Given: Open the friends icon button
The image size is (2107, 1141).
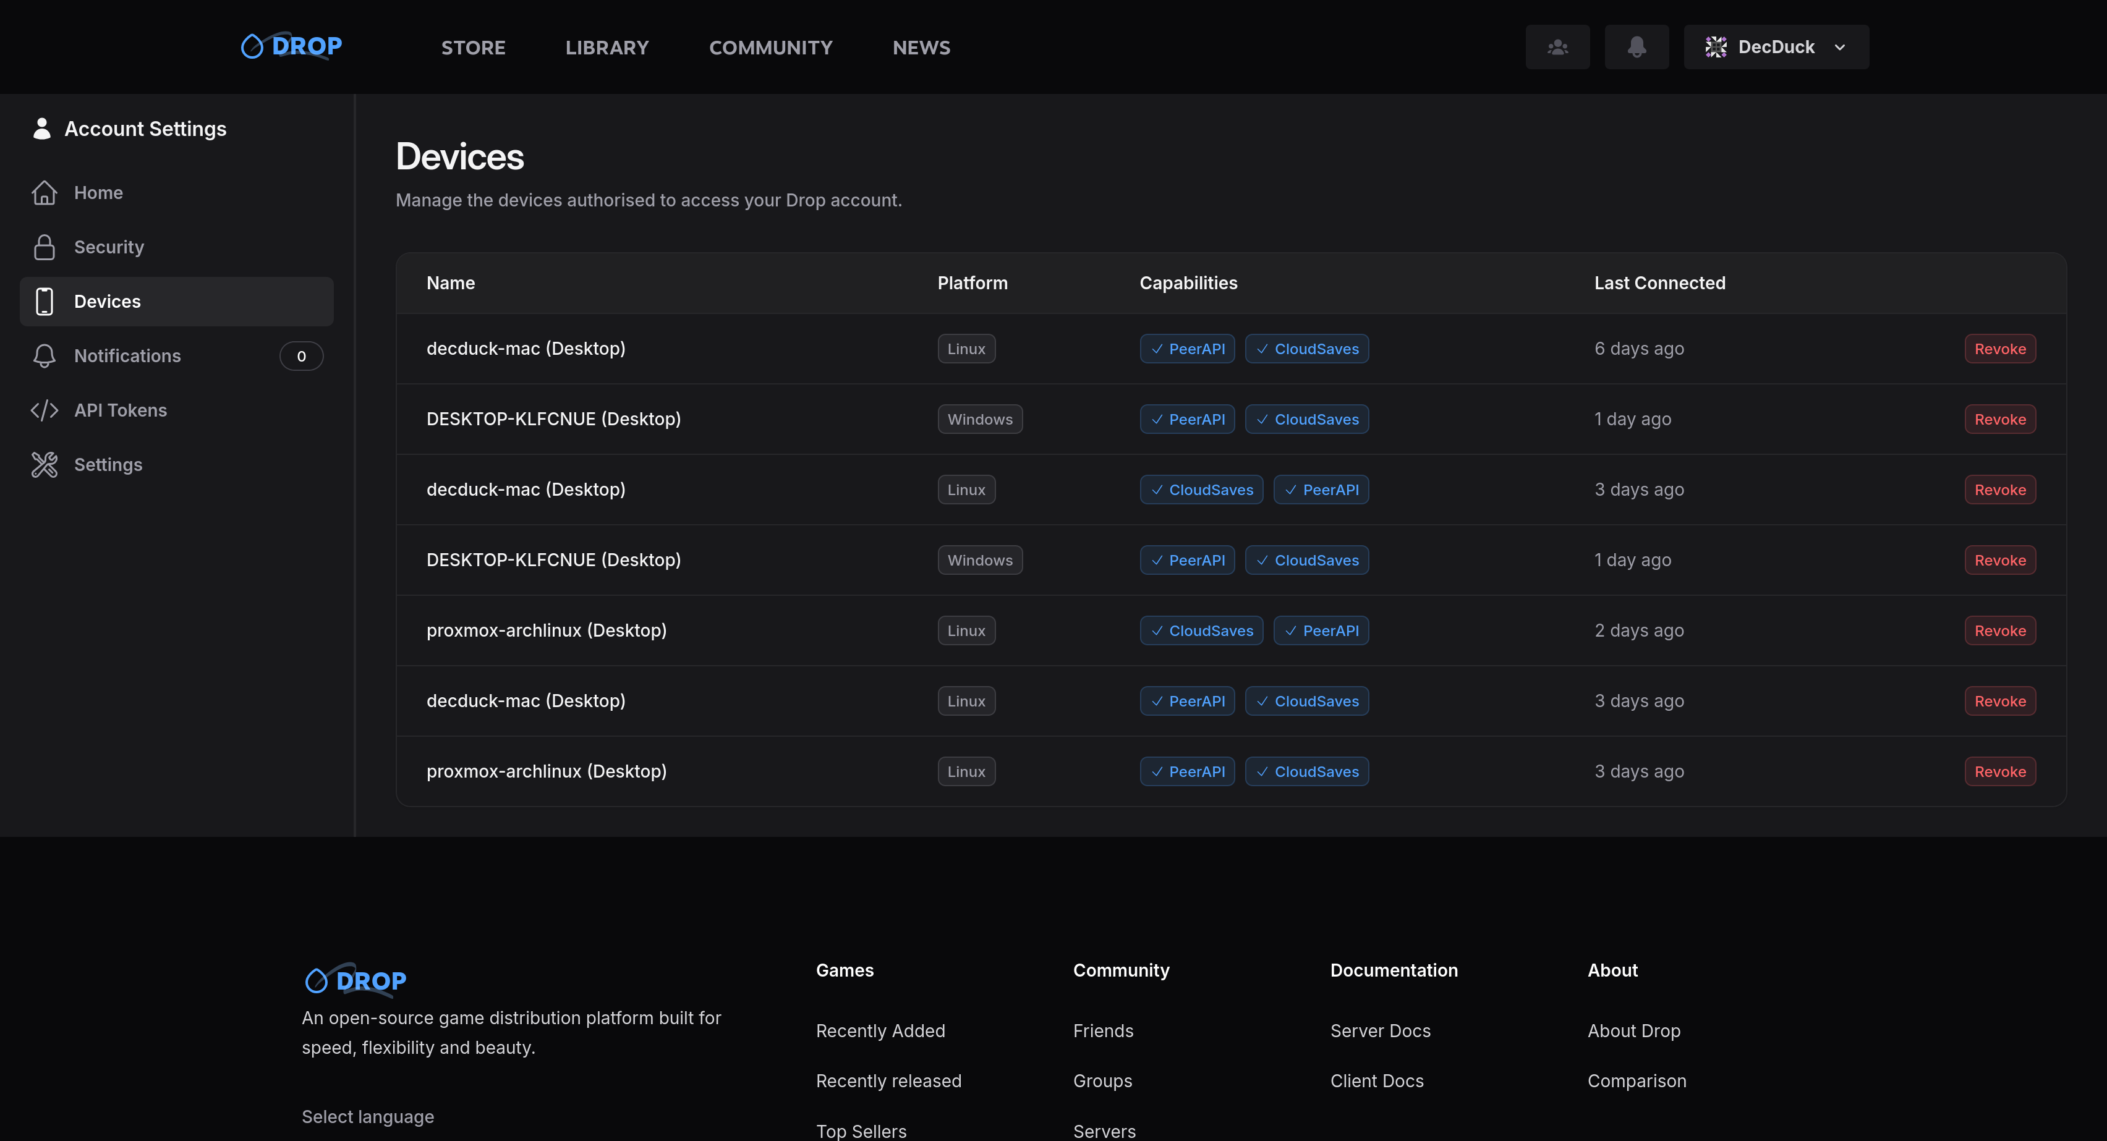Looking at the screenshot, I should [x=1557, y=46].
